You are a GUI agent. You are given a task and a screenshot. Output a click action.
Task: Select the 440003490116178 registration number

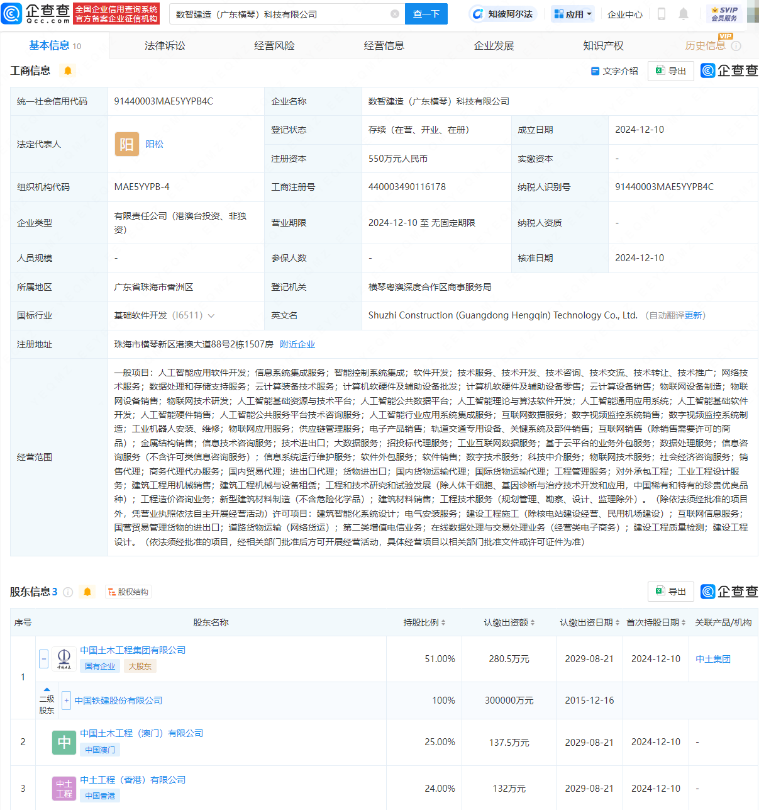(407, 187)
